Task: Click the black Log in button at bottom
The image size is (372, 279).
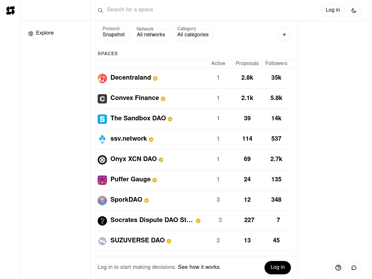Action: pos(278,267)
